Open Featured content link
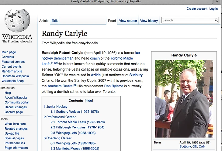This screenshot has height=151, width=222. 13,62
